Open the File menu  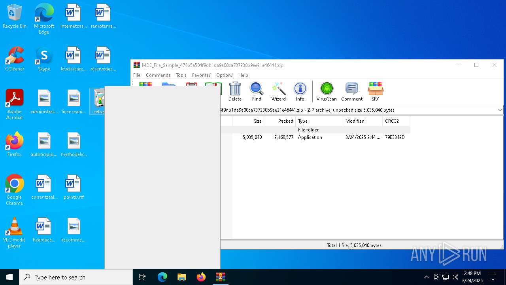(x=137, y=75)
